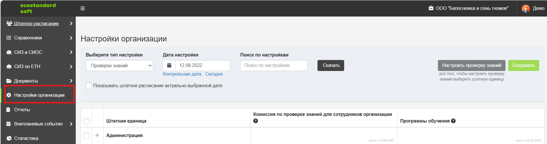Check the Администрация row checkbox
This screenshot has height=144, width=547.
click(86, 135)
